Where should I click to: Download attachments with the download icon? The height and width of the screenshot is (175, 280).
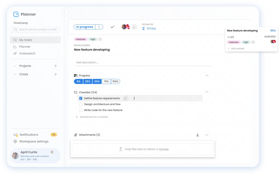[x=197, y=135]
